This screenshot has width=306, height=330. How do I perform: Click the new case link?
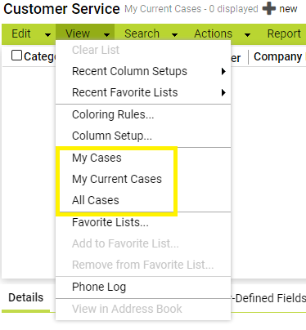coord(288,9)
